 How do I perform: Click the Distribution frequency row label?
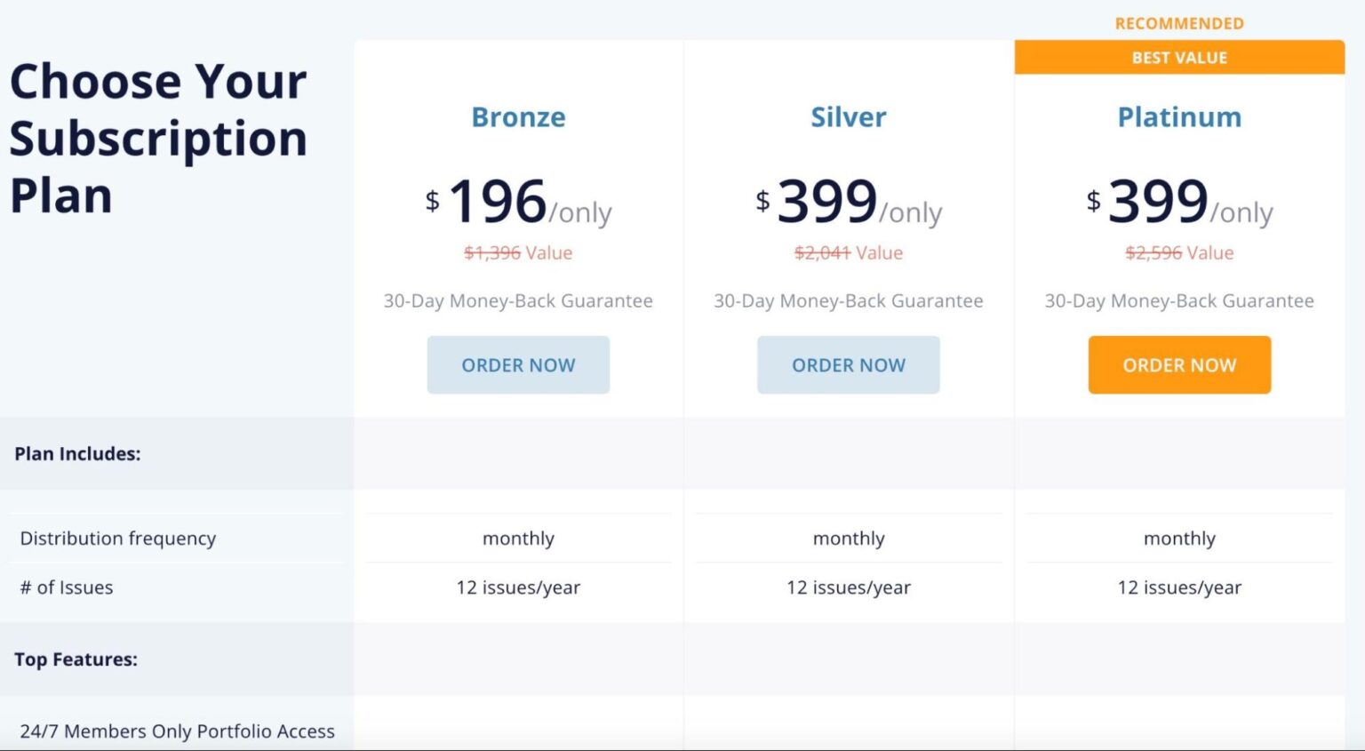click(118, 539)
